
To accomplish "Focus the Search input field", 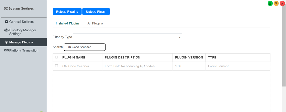I will pos(85,47).
